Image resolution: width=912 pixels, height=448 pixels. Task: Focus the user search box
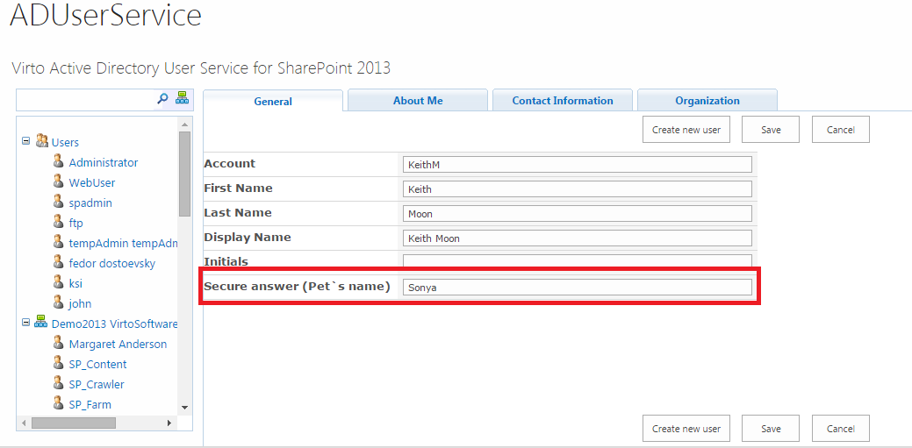85,99
